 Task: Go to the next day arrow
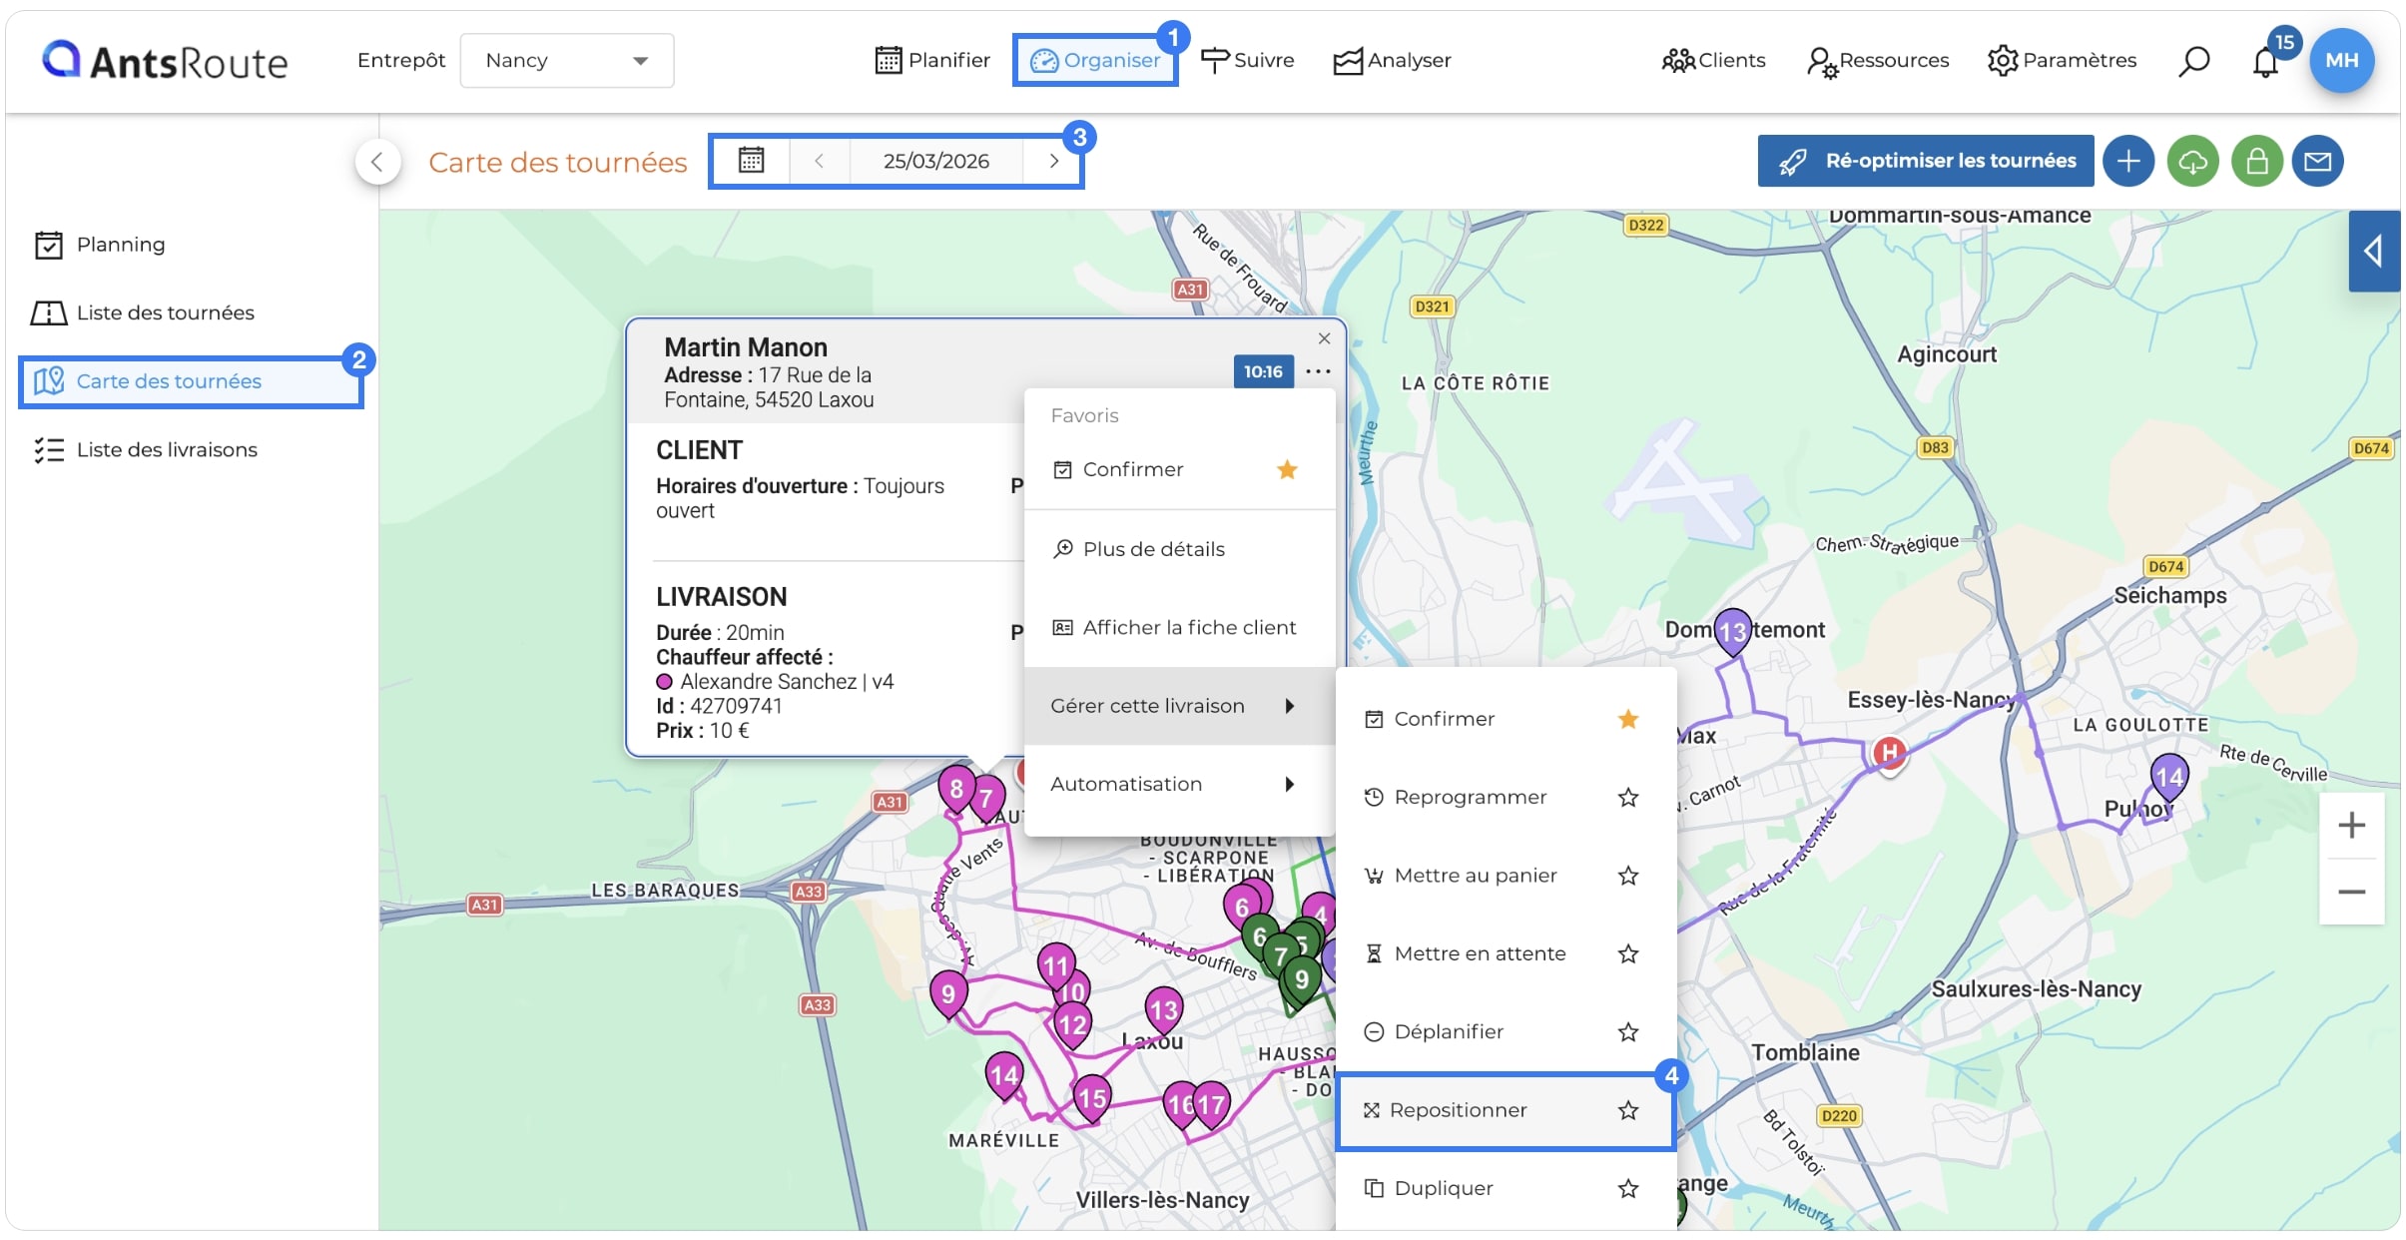tap(1053, 161)
